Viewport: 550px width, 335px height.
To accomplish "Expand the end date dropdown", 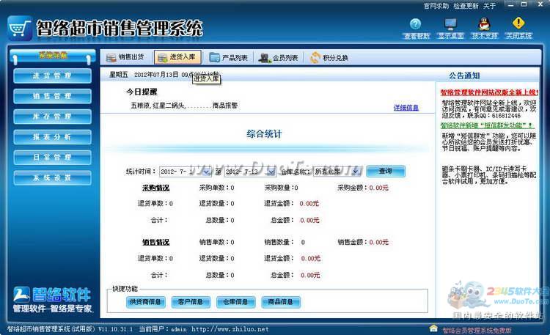I will (271, 172).
